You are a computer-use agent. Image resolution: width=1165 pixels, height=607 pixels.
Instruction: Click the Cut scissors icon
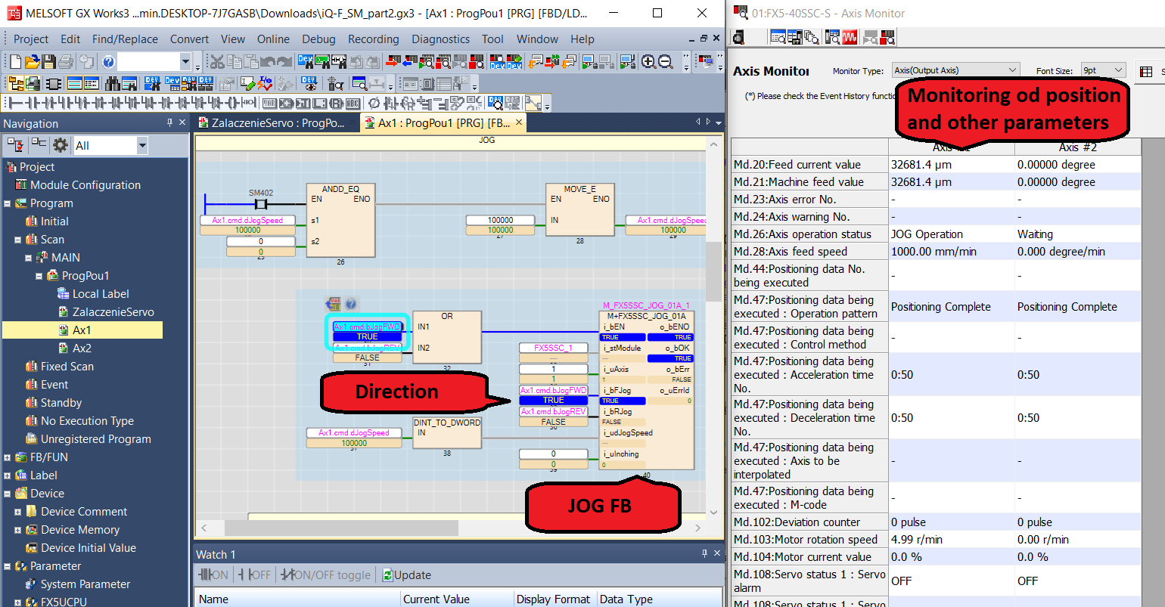click(x=217, y=61)
